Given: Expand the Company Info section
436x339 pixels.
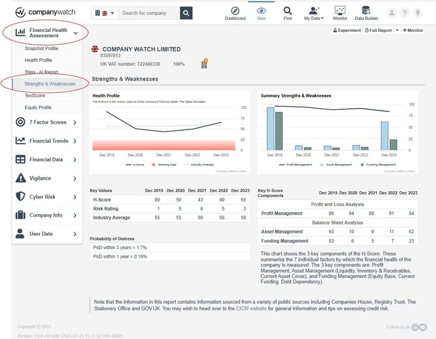Looking at the screenshot, I should 75,215.
